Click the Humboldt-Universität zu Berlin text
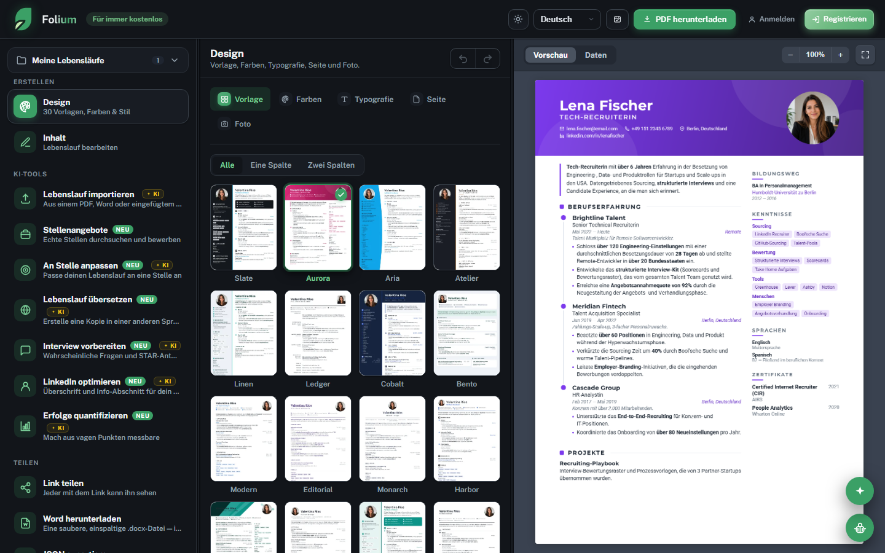 pos(784,192)
